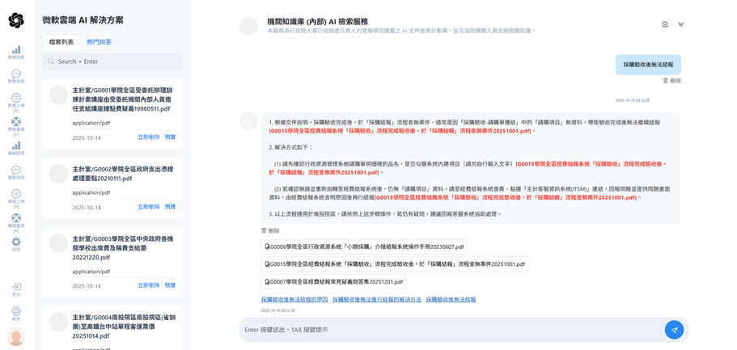737x350 pixels.
Task: Click the 微軟雲端 AI 解決方案 heading
Action: point(83,20)
